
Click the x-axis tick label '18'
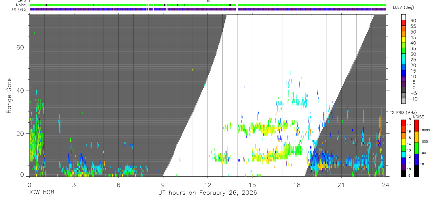coord(297,185)
